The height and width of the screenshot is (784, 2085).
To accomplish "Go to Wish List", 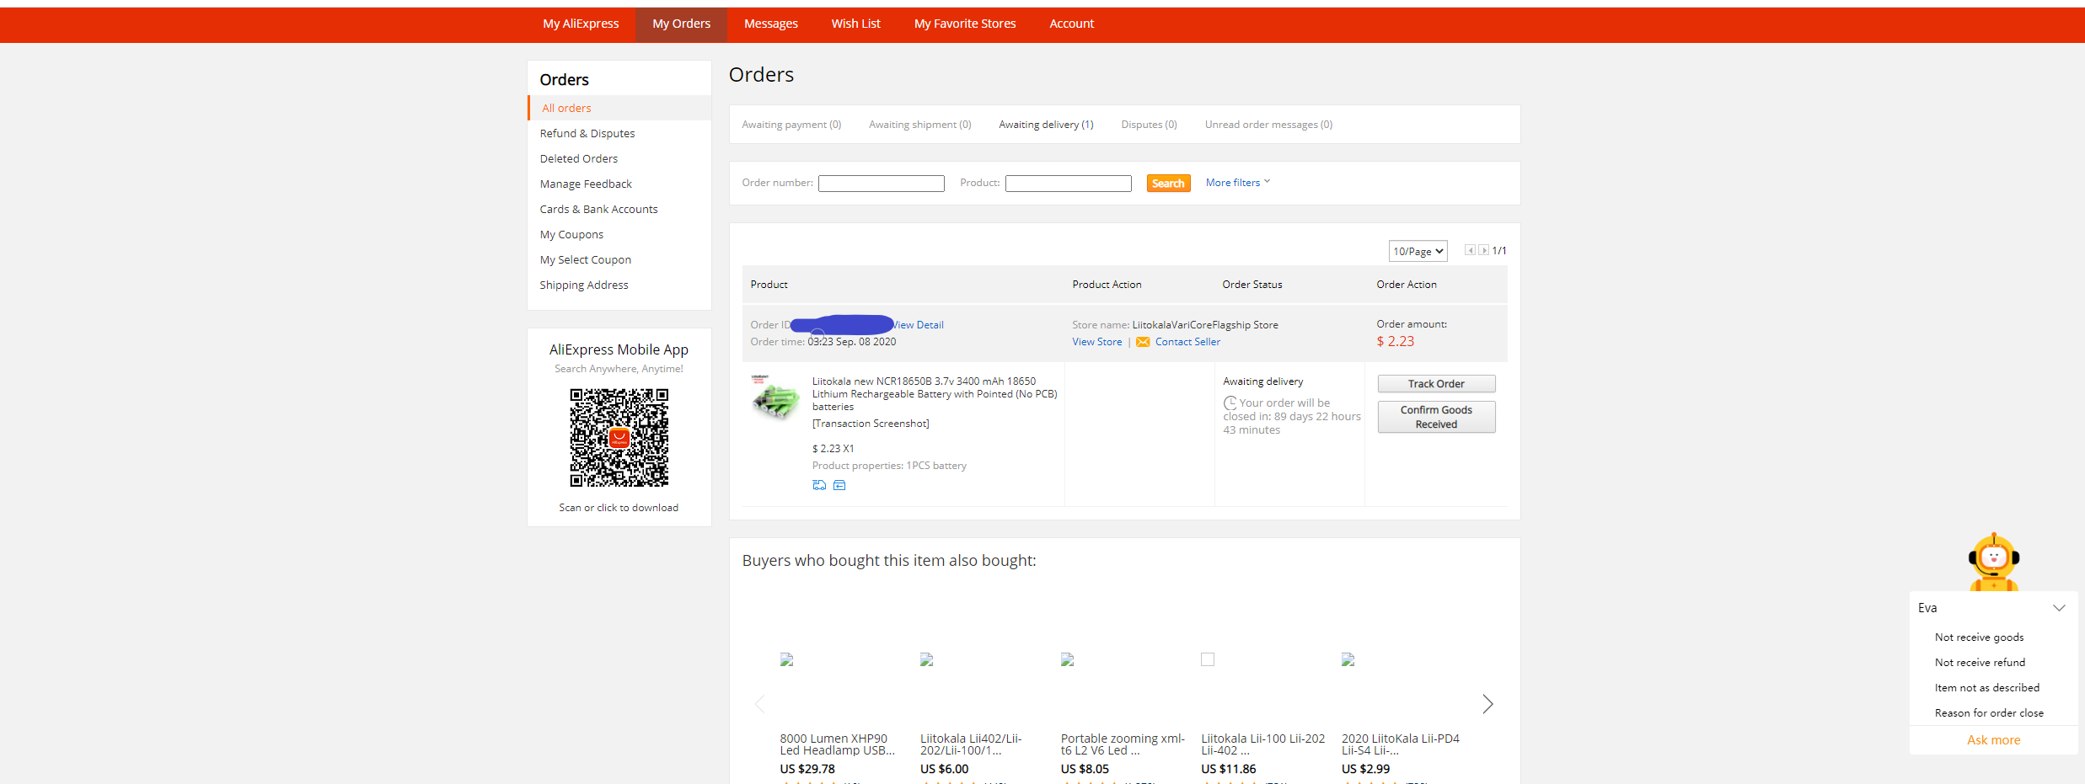I will (x=855, y=24).
